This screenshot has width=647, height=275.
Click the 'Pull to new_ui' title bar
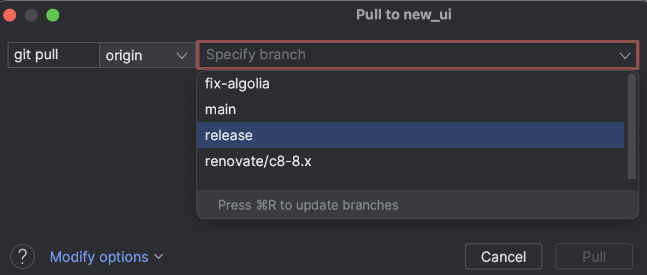click(x=403, y=15)
